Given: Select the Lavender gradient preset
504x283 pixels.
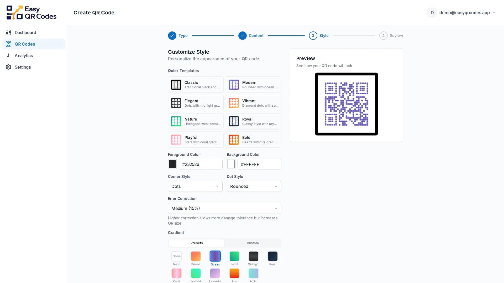Looking at the screenshot, I should pos(215,273).
